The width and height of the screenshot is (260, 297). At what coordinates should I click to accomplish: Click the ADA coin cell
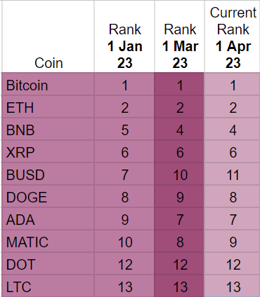48,219
